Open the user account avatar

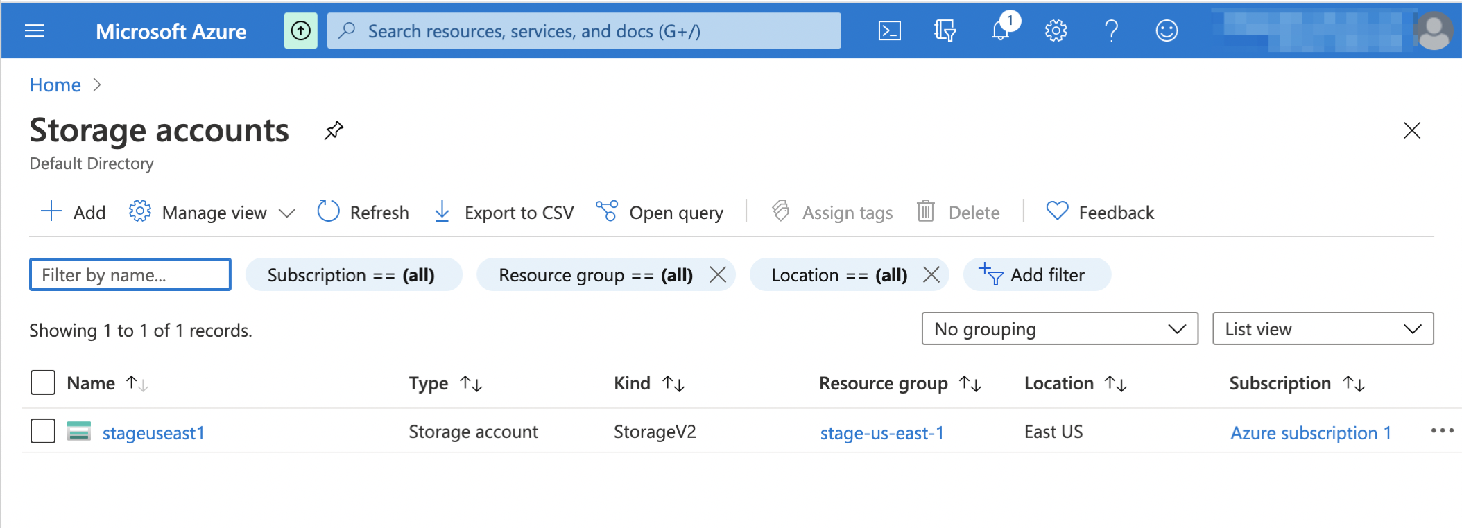pos(1434,31)
